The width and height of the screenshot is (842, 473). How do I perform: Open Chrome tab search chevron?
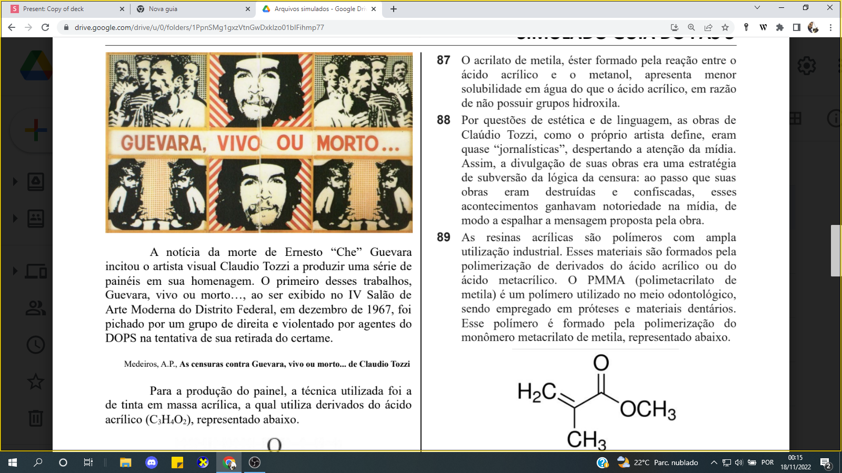pyautogui.click(x=757, y=8)
